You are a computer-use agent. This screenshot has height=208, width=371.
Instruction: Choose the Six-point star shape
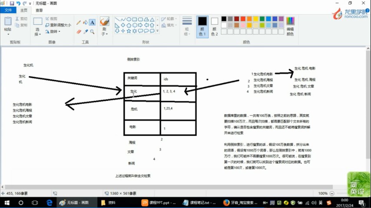(135, 31)
